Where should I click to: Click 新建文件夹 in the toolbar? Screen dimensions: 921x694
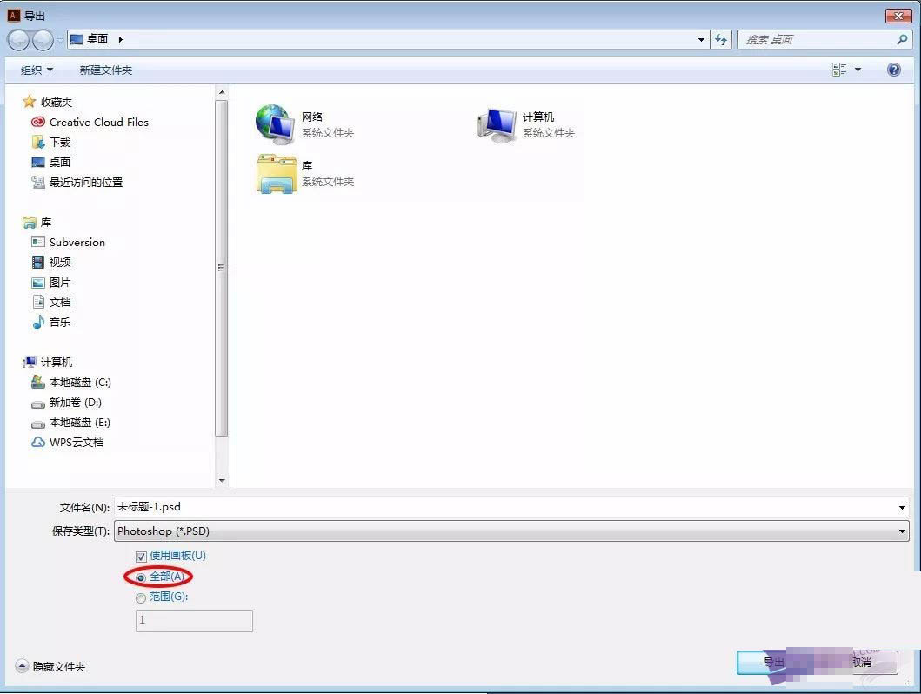click(106, 70)
